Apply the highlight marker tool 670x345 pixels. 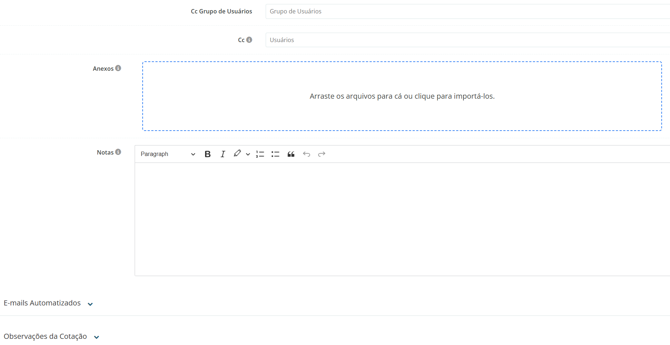pyautogui.click(x=237, y=154)
